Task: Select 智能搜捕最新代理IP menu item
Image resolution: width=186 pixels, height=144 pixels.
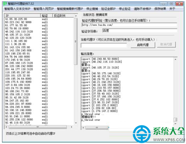Action: tap(70, 9)
